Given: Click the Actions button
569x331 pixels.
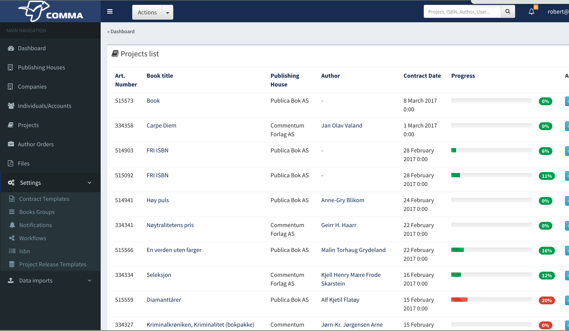Looking at the screenshot, I should pos(147,12).
